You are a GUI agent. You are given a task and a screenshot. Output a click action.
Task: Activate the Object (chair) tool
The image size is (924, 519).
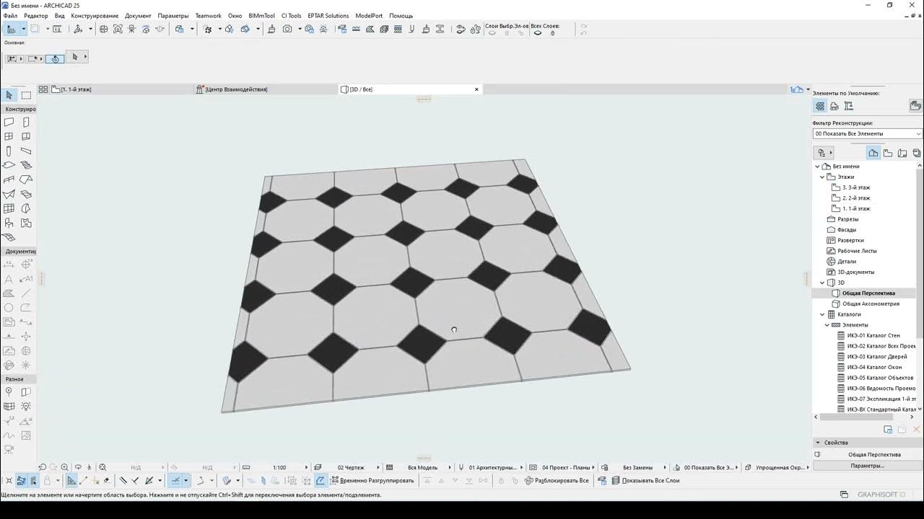(x=9, y=223)
